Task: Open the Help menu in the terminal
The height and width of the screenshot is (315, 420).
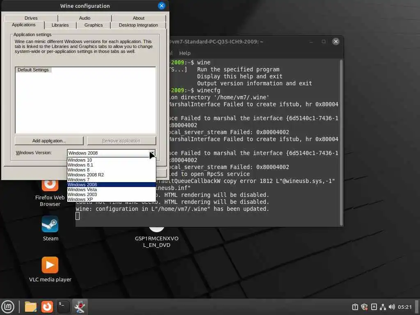Action: (x=185, y=53)
